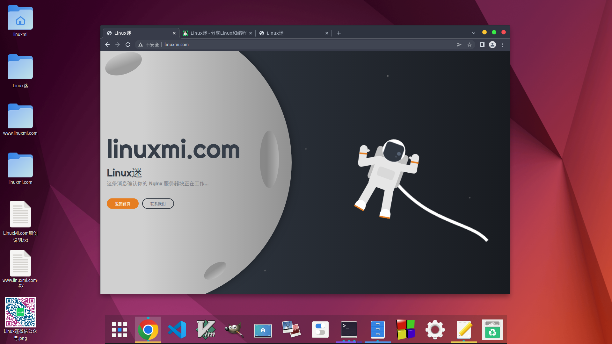Click the not-secure warning icon
This screenshot has width=612, height=344.
click(x=141, y=45)
